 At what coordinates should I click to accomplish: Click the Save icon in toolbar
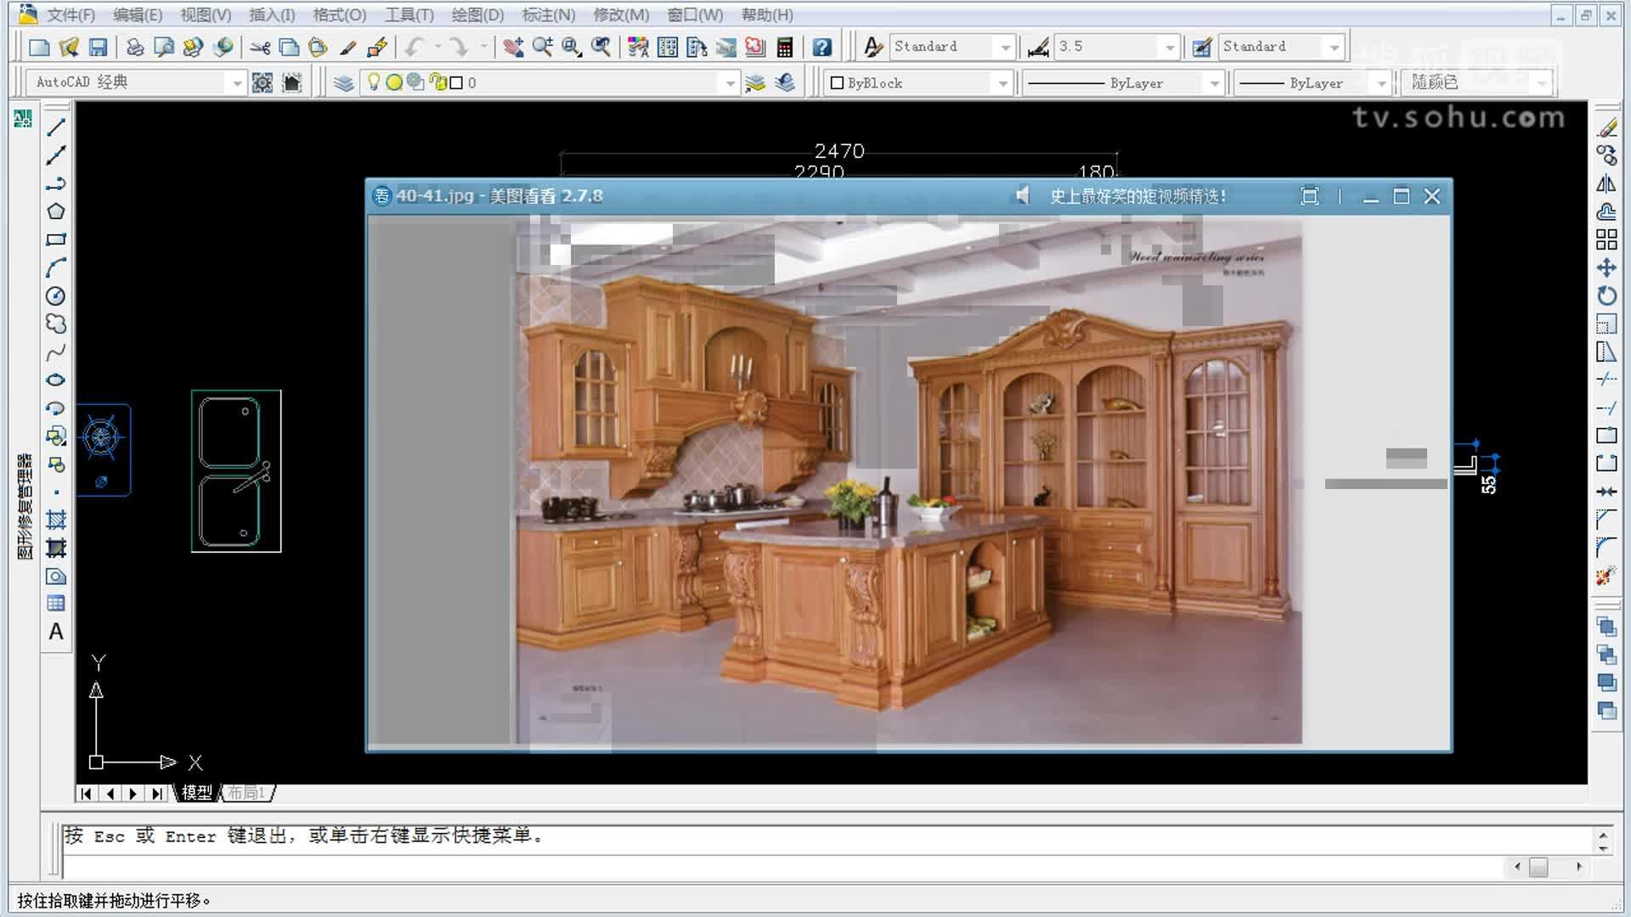click(x=98, y=48)
